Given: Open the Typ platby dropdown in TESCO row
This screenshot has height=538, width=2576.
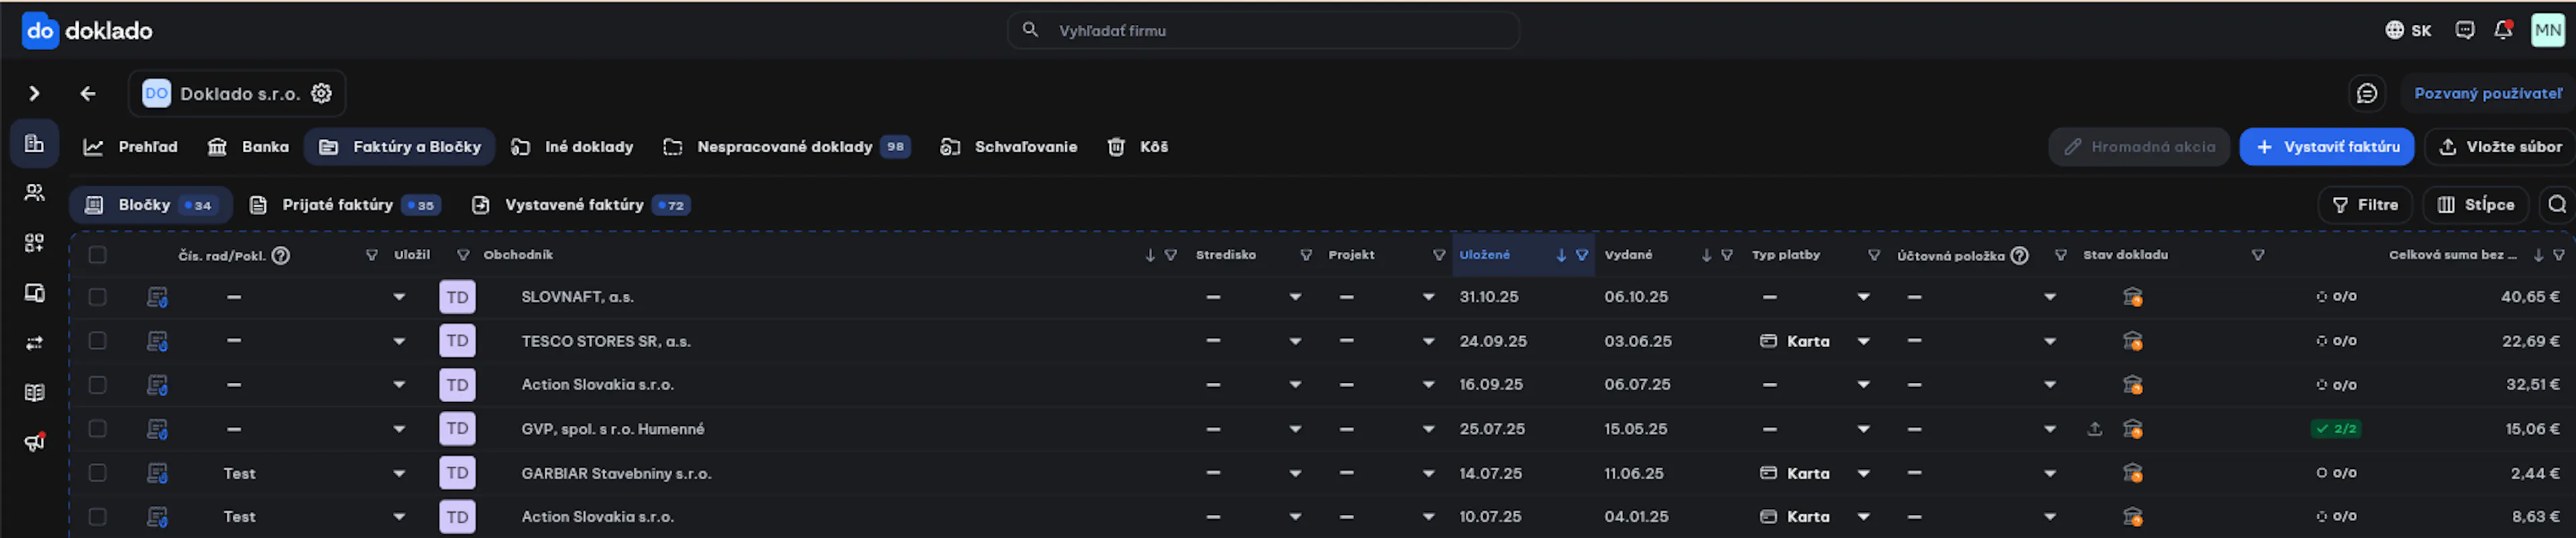Looking at the screenshot, I should pyautogui.click(x=1863, y=341).
